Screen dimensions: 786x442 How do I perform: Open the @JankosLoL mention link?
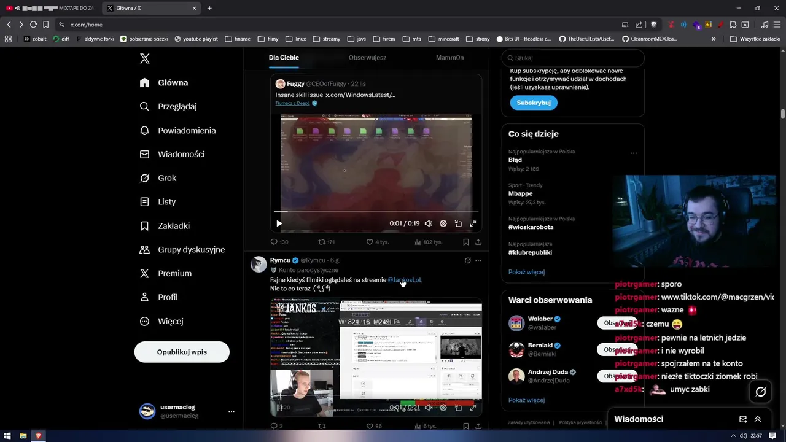pos(405,280)
